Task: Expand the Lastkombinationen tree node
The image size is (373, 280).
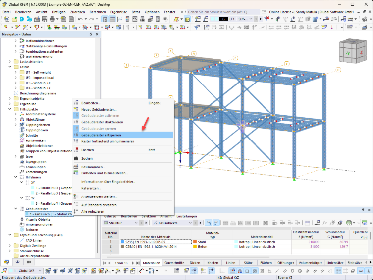Action: click(16, 41)
